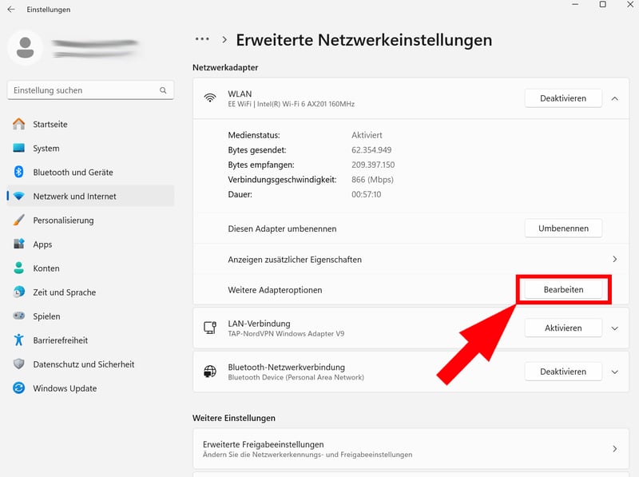Click the System monitor icon

18,148
